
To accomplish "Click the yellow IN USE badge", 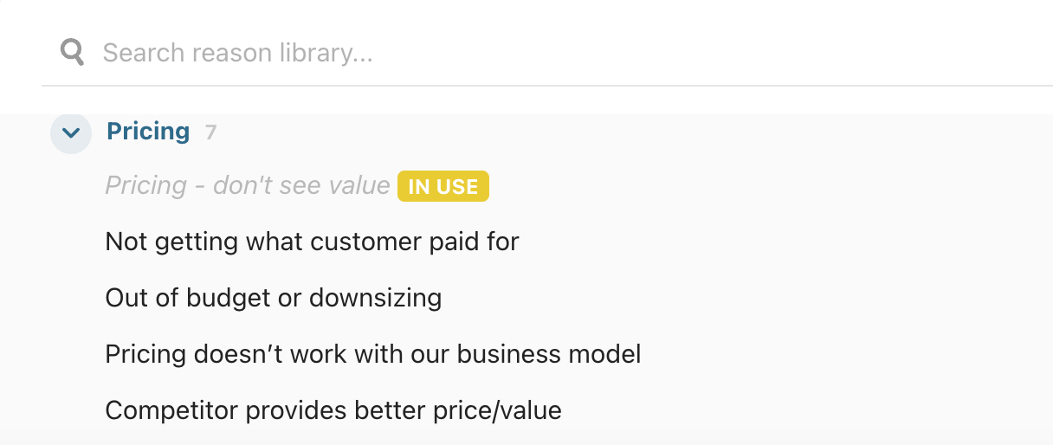I will coord(443,186).
